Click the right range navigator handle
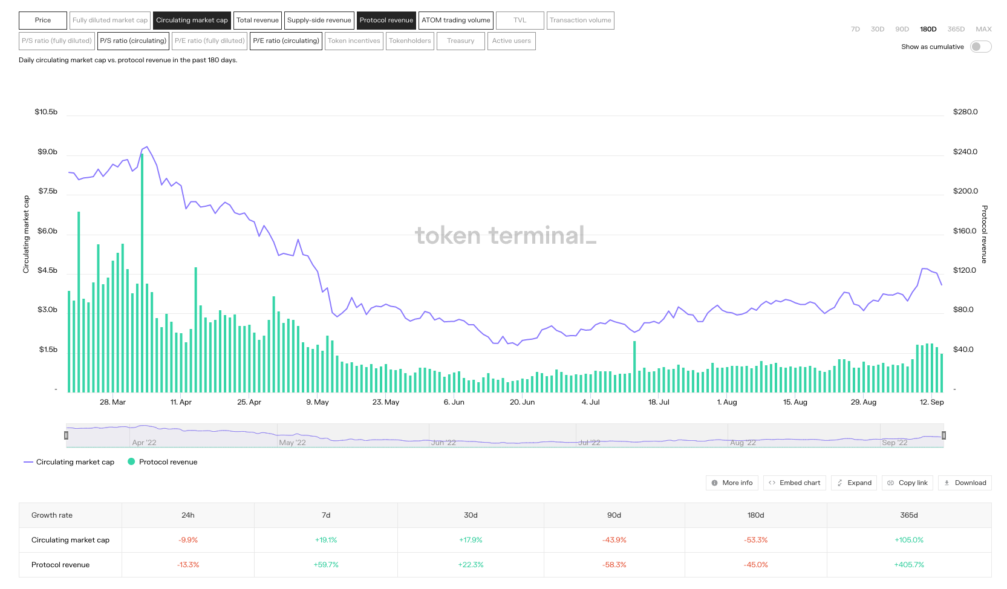 [x=943, y=435]
